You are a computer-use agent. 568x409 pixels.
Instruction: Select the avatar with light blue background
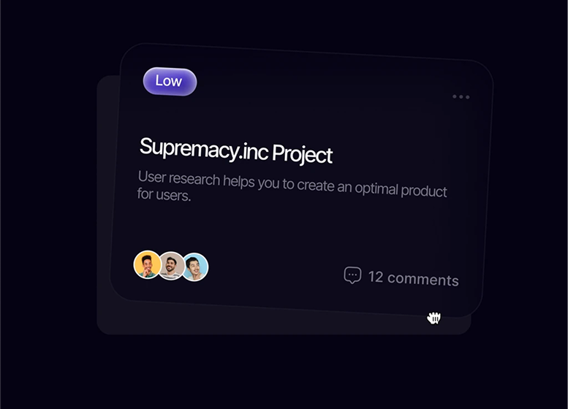coord(195,267)
